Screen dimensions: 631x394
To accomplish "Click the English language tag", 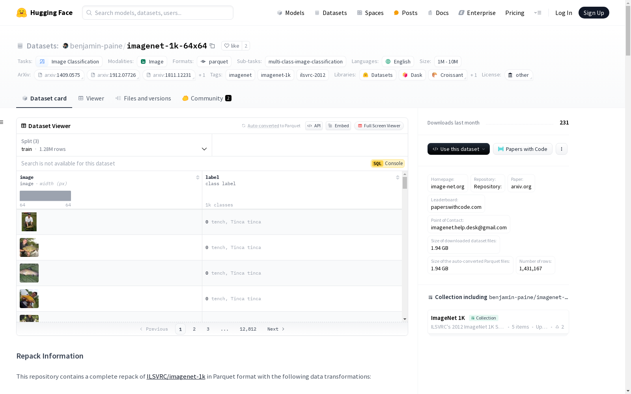I will [x=398, y=61].
